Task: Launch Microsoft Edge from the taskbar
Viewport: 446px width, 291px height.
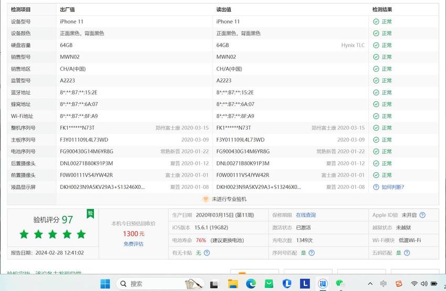Action: click(251, 284)
